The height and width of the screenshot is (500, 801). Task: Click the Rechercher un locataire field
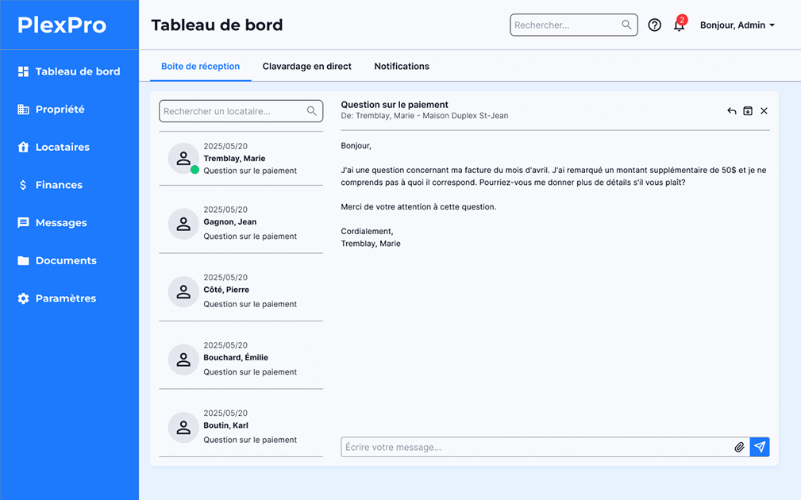pos(232,111)
